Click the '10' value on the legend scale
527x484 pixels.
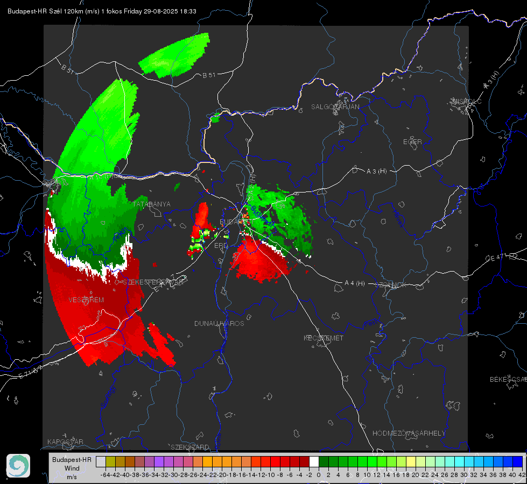coord(367,475)
